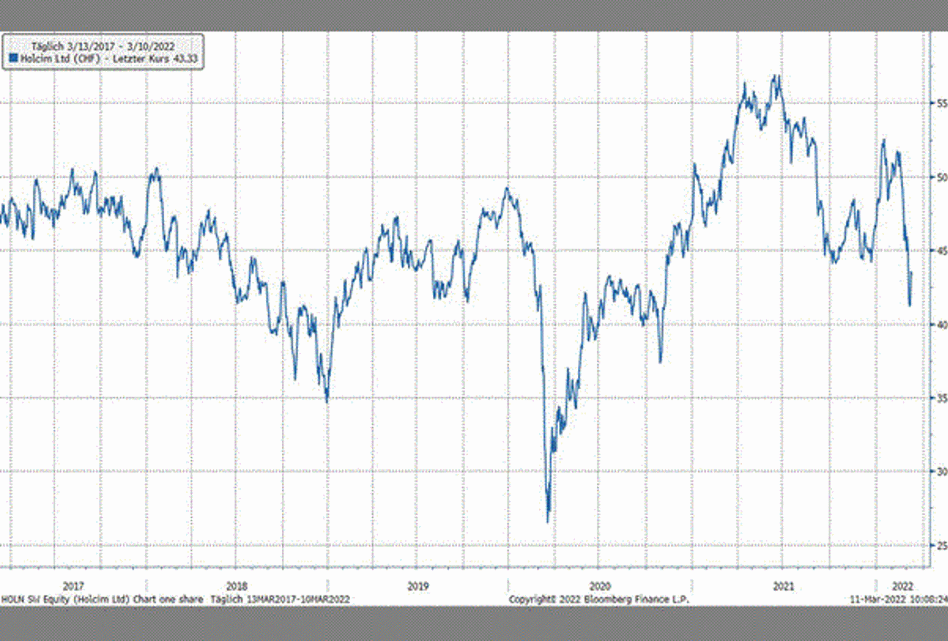Click the 35 price axis label
Image resolution: width=948 pixels, height=641 pixels.
coord(941,398)
